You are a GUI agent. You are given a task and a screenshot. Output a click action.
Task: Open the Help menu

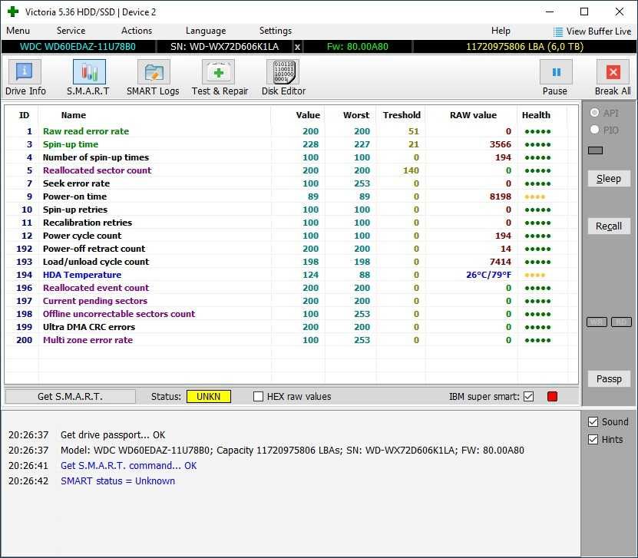(x=501, y=31)
